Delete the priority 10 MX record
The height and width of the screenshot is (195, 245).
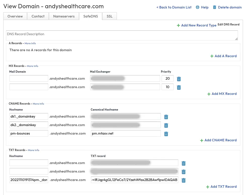point(179,87)
